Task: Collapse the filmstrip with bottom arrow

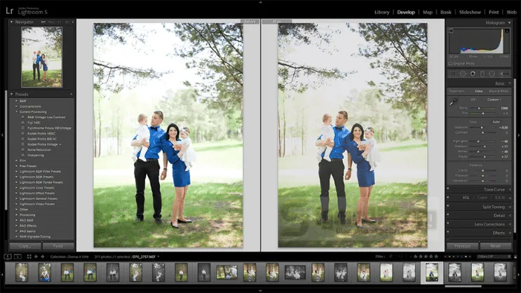Action: 261,291
